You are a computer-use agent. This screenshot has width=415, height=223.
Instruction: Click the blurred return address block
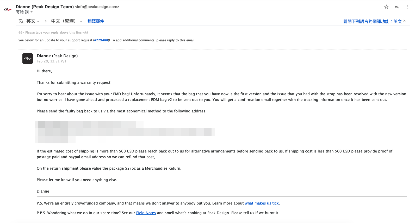[x=124, y=132]
